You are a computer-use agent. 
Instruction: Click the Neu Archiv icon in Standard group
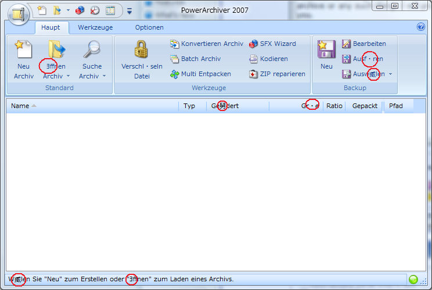point(23,49)
